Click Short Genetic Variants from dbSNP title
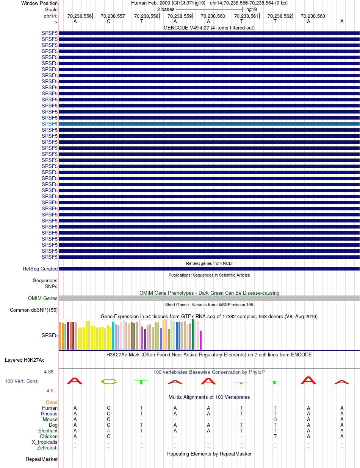The height and width of the screenshot is (468, 360). tap(209, 305)
